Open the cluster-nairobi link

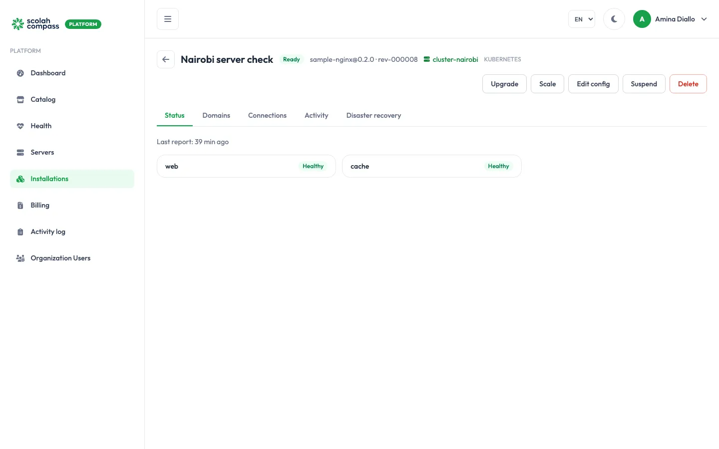point(451,59)
